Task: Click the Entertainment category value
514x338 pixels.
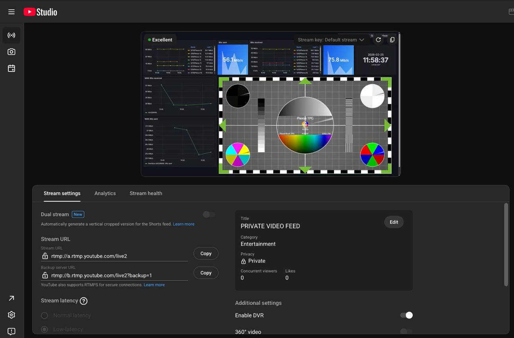Action: (258, 244)
